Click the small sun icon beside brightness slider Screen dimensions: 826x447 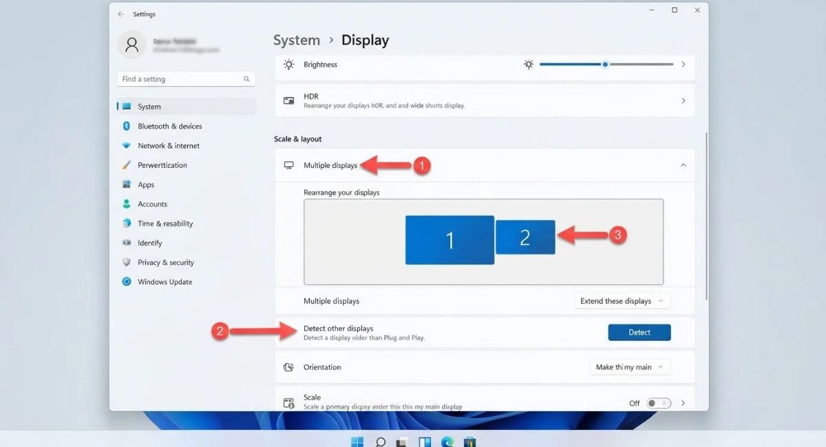click(529, 65)
